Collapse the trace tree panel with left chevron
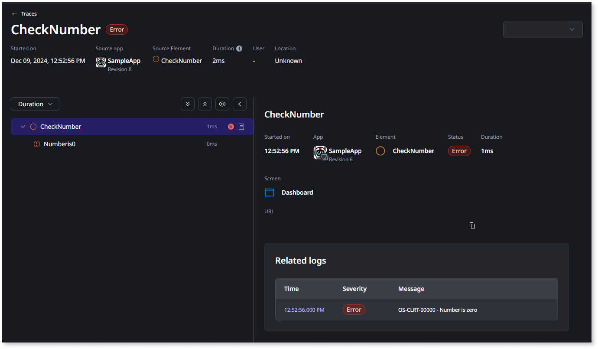The image size is (598, 349). click(x=240, y=104)
